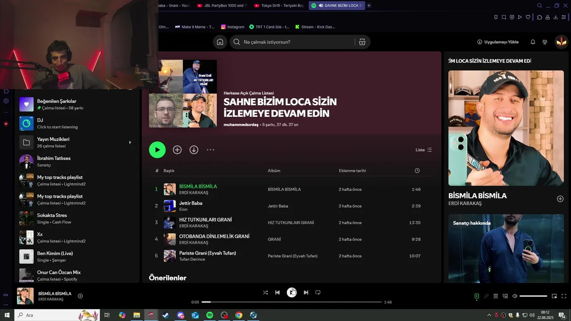Download the playlist with the arrow icon
The width and height of the screenshot is (571, 321).
pos(194,150)
